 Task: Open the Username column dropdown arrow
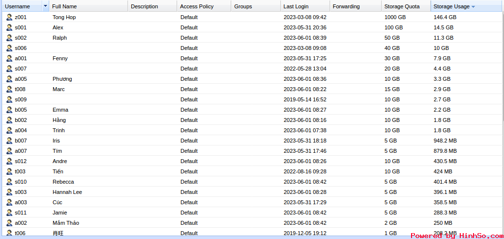coord(46,6)
